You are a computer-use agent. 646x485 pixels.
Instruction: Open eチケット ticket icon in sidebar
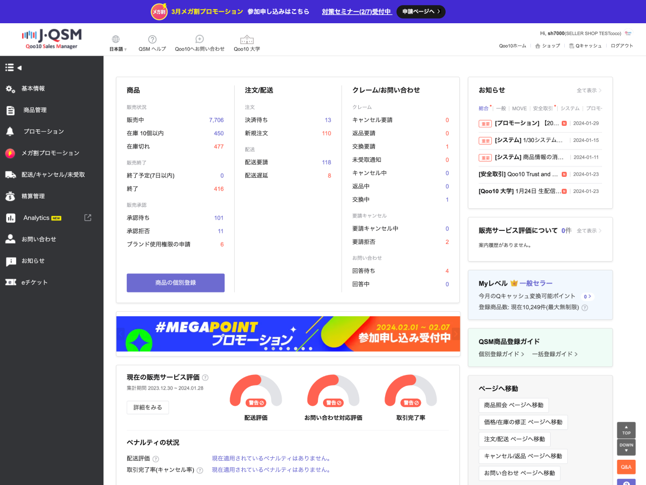click(x=11, y=282)
